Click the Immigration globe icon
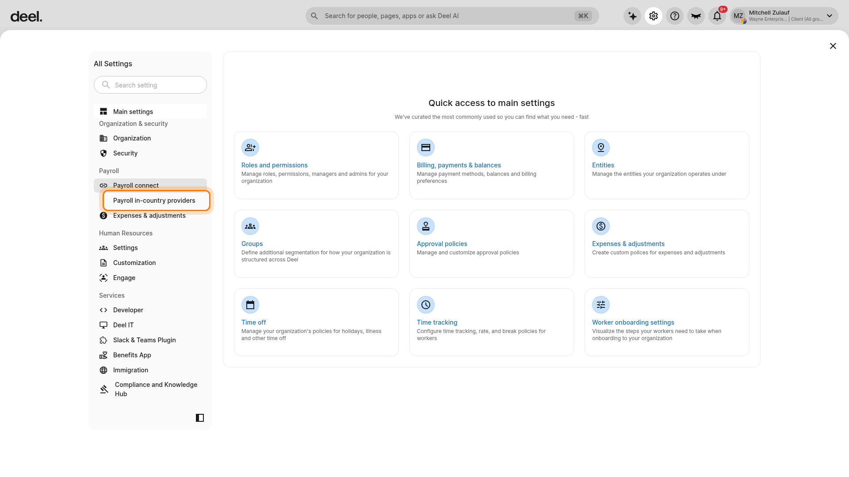This screenshot has width=849, height=477. (x=103, y=370)
